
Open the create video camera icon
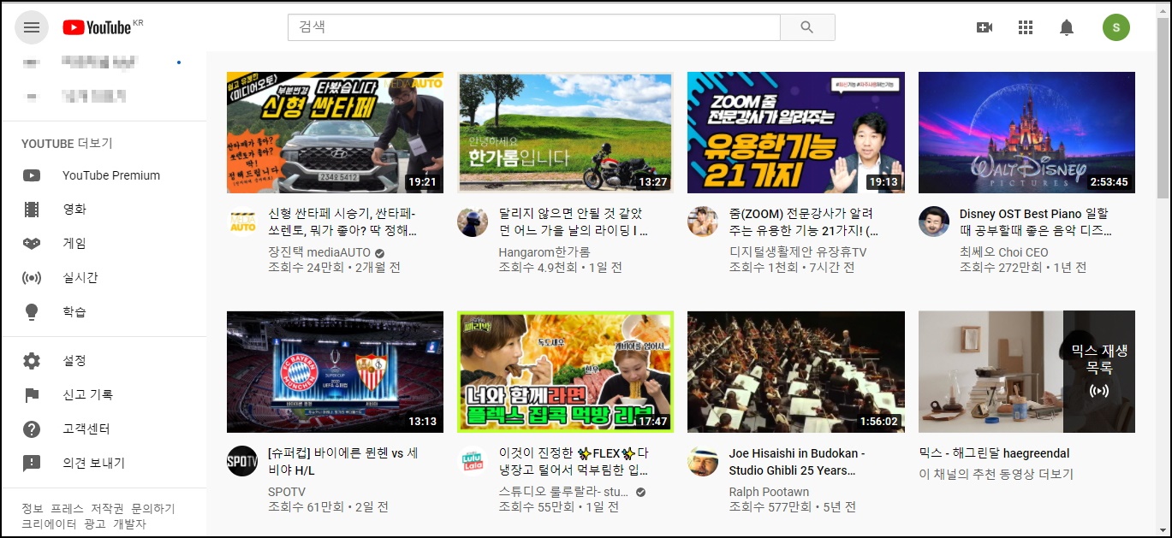click(985, 27)
